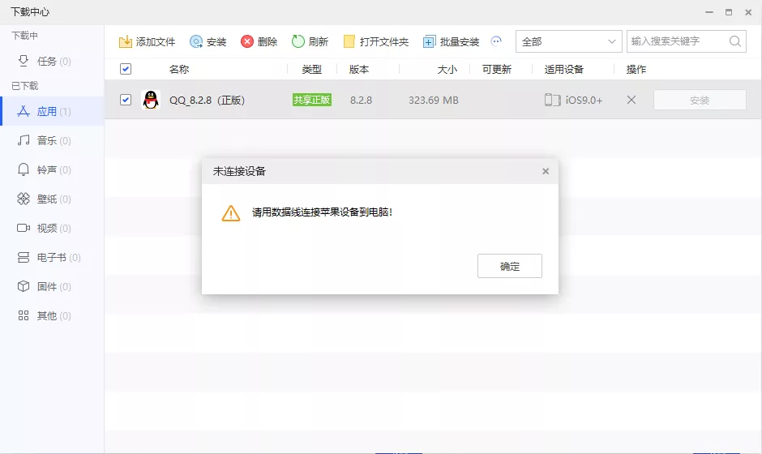Open the 全部 filter dropdown
This screenshot has width=762, height=454.
[x=568, y=42]
